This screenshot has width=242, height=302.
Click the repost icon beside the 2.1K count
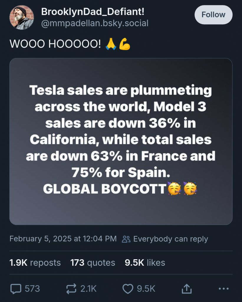point(72,289)
